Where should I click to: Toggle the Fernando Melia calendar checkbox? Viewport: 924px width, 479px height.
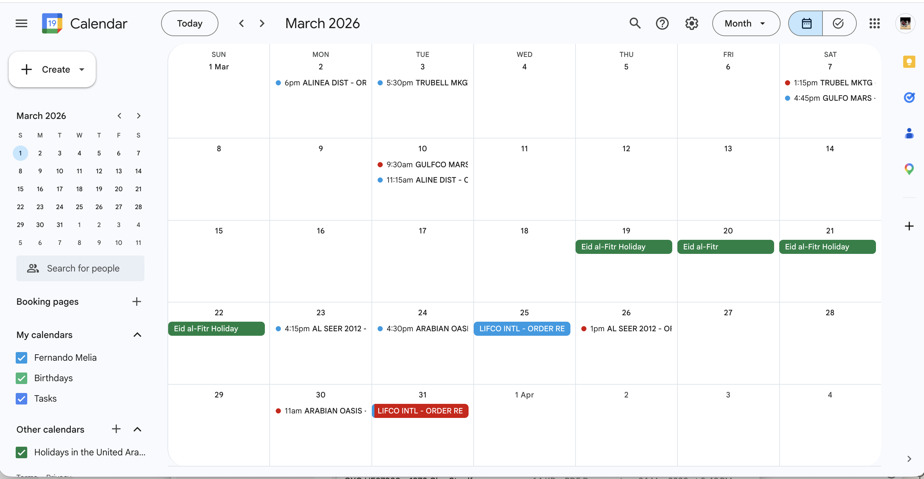pyautogui.click(x=21, y=357)
